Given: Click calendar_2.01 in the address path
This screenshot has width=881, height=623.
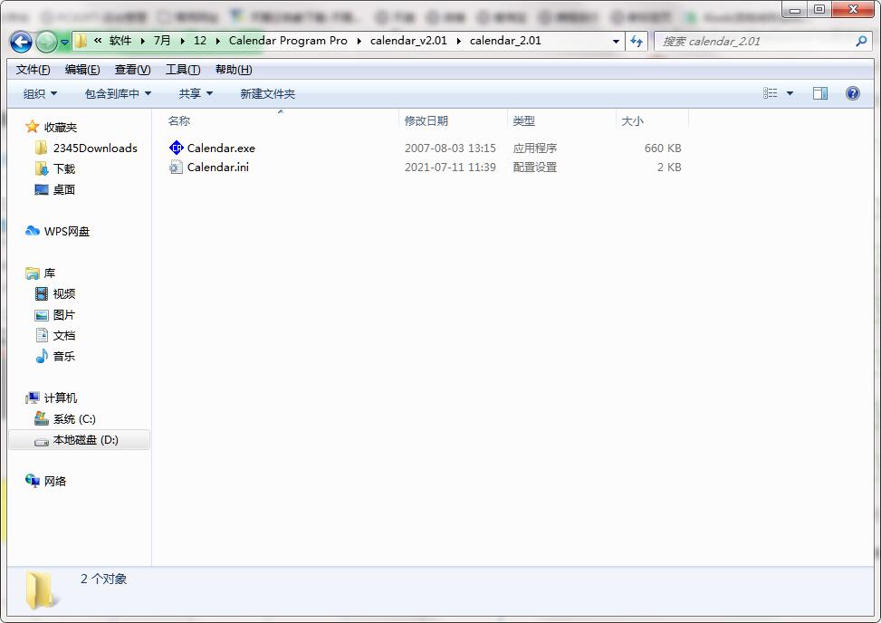Looking at the screenshot, I should click(505, 41).
